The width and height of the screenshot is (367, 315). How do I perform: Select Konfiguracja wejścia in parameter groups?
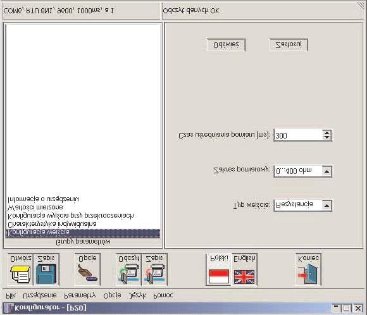click(x=83, y=233)
